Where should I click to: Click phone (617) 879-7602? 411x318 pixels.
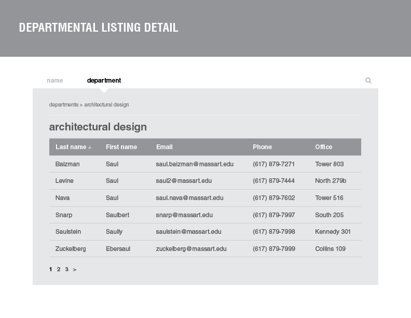[x=274, y=198]
